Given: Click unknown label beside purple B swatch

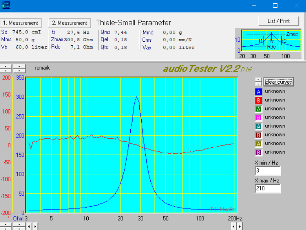Looking at the screenshot, I should tap(275, 152).
